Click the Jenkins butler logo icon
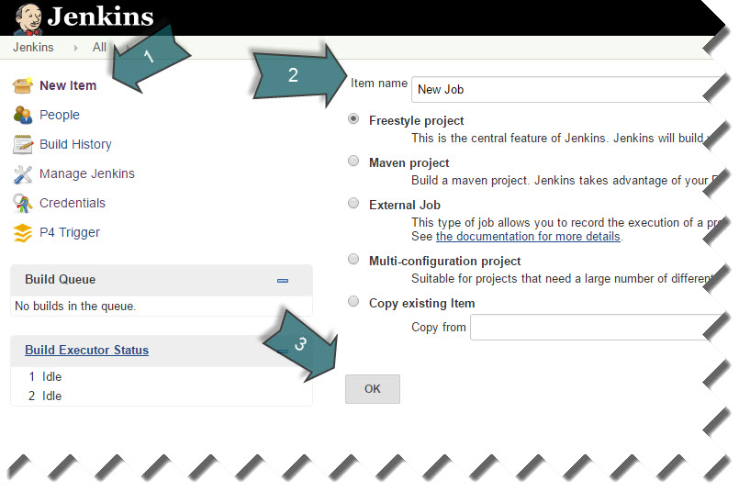The height and width of the screenshot is (491, 739). pyautogui.click(x=28, y=19)
